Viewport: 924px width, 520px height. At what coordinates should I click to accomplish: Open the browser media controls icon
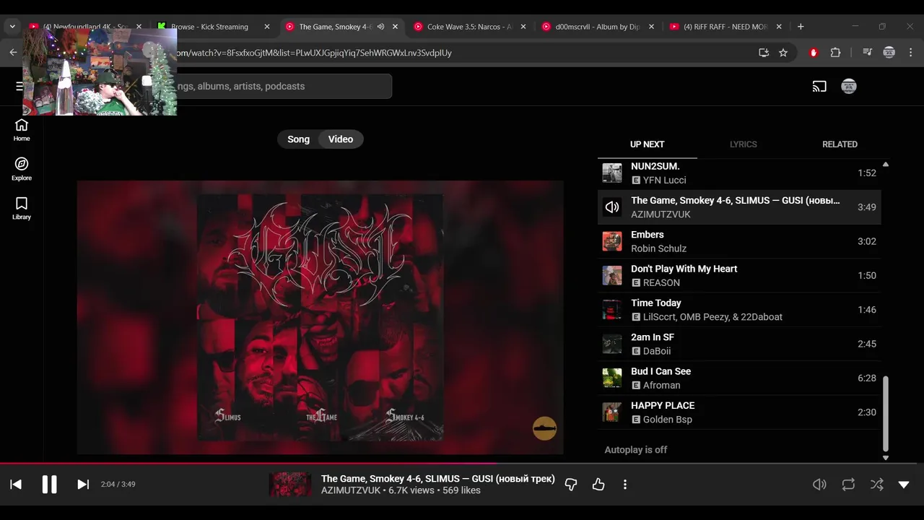(867, 53)
